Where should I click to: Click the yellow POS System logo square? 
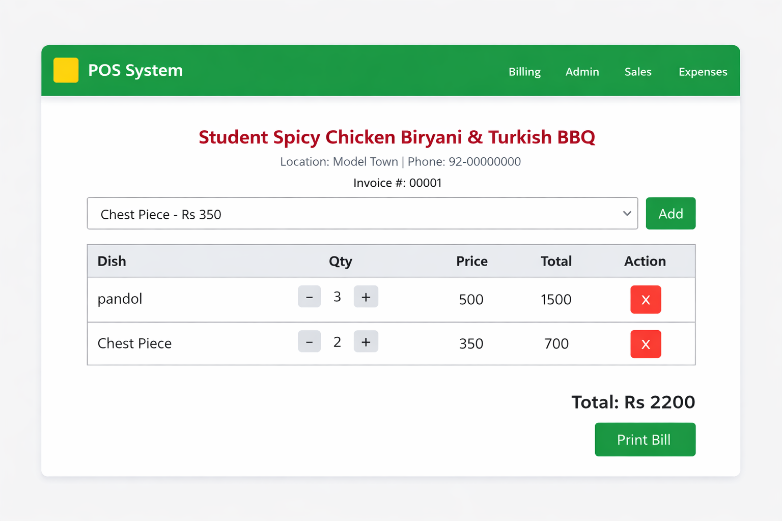[66, 70]
